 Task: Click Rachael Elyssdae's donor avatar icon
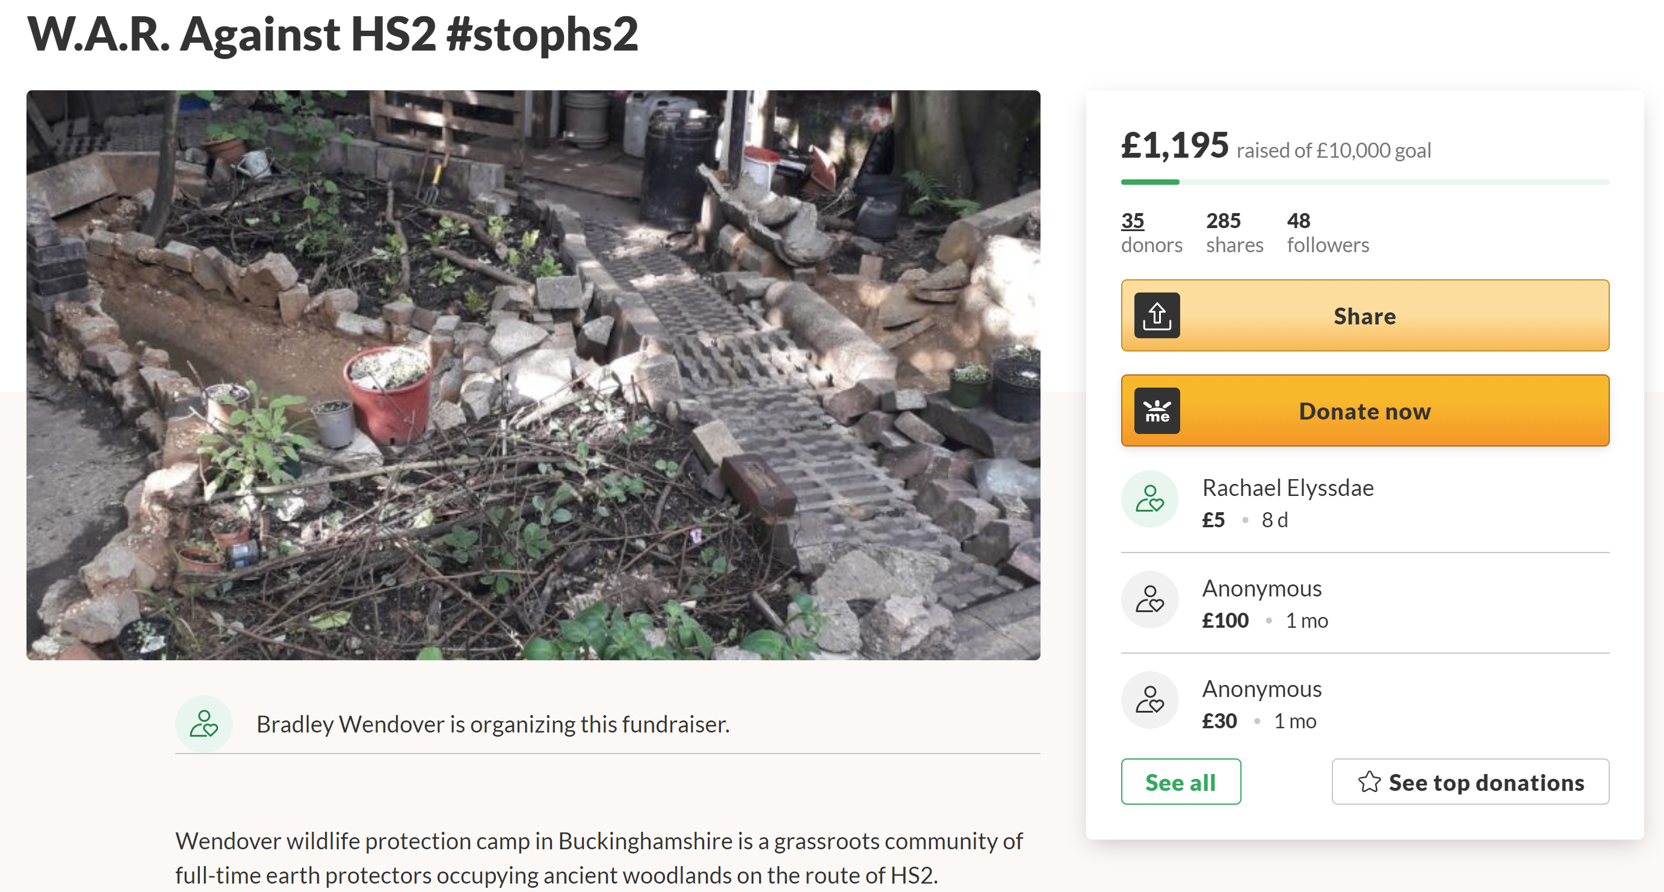[1150, 500]
